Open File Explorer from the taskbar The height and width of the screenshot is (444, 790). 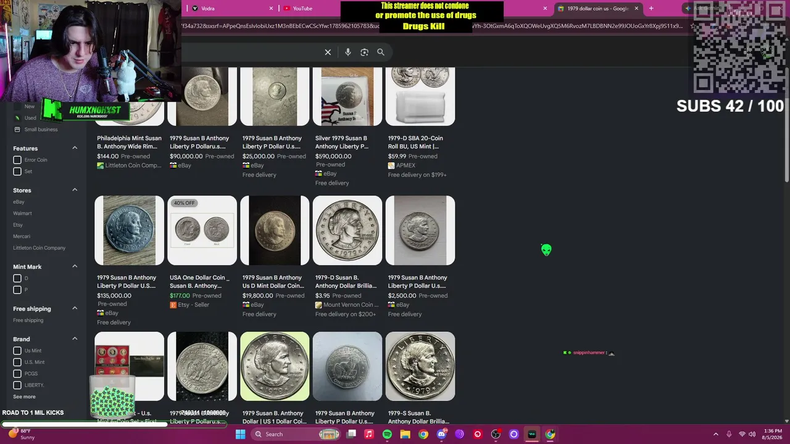(405, 434)
